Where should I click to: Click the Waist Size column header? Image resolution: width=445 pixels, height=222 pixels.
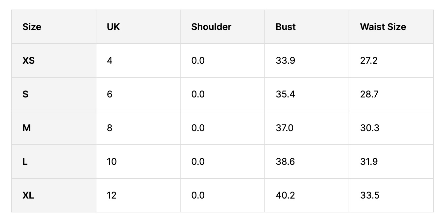pyautogui.click(x=383, y=27)
